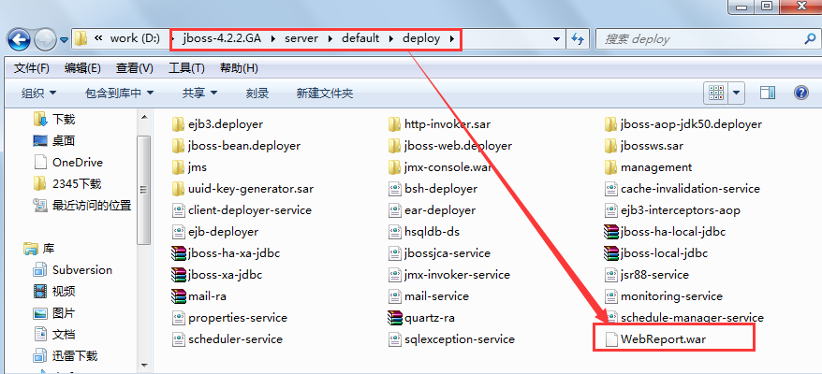822x374 pixels.
Task: Select the jboss-web.deployer folder icon
Action: pyautogui.click(x=395, y=146)
